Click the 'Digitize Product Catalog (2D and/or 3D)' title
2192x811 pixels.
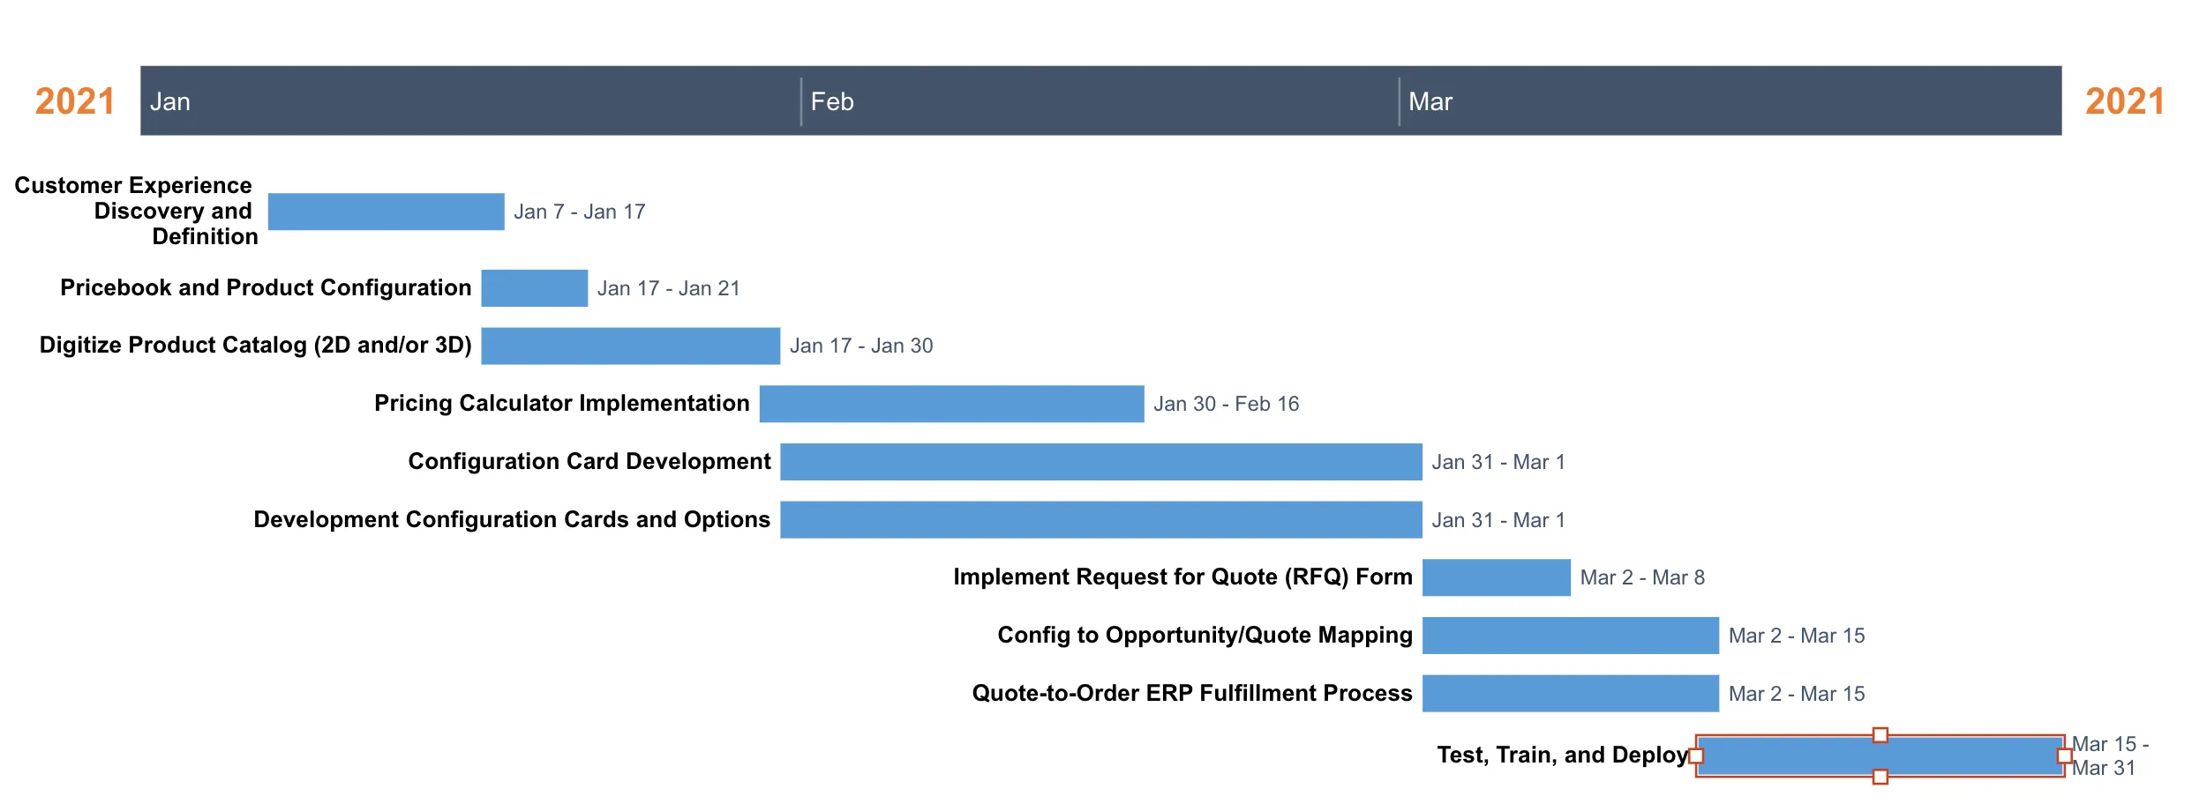pos(256,346)
